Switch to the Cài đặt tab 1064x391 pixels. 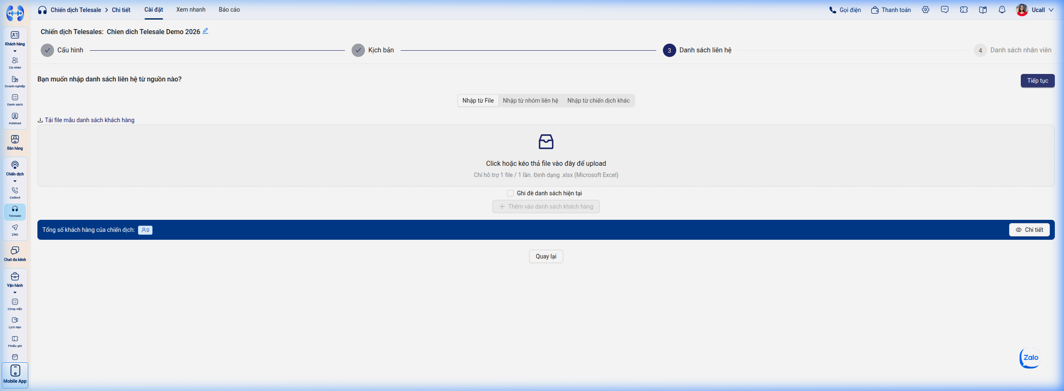click(154, 10)
